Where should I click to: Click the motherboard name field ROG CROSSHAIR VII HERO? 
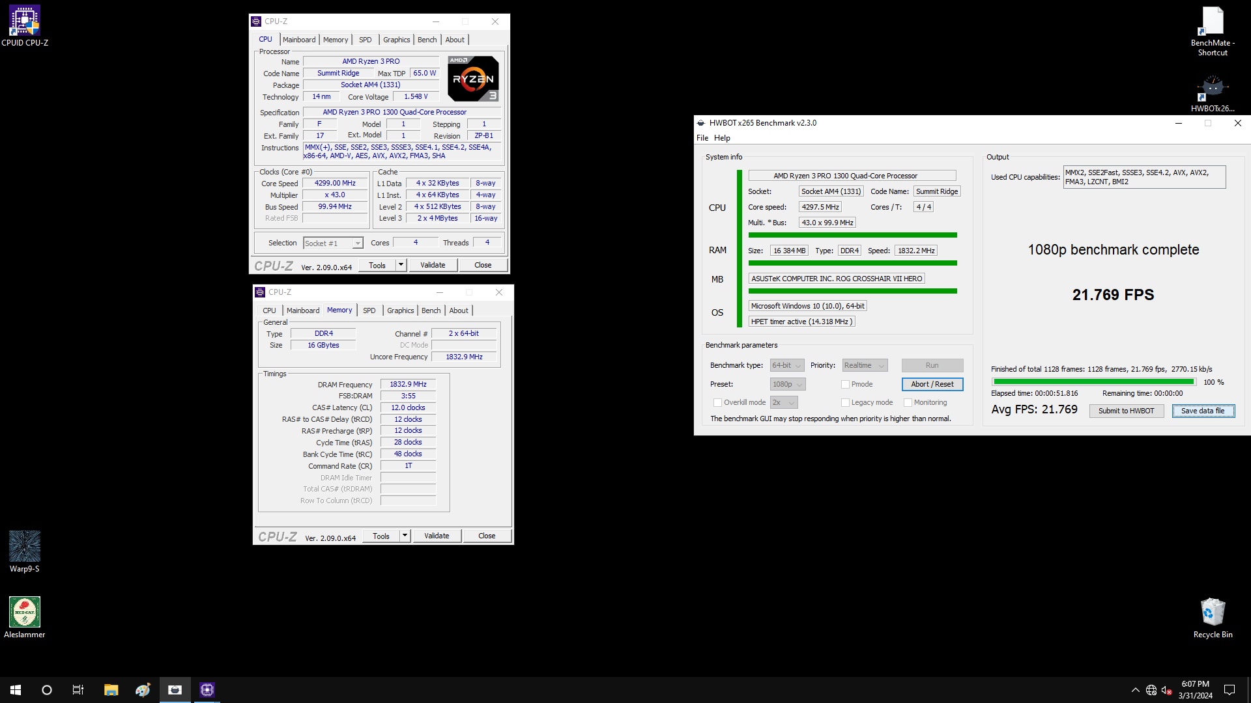pyautogui.click(x=837, y=279)
